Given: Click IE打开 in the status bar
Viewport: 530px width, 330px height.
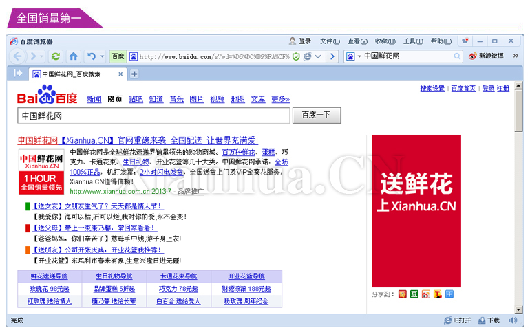Looking at the screenshot, I should pos(457,320).
